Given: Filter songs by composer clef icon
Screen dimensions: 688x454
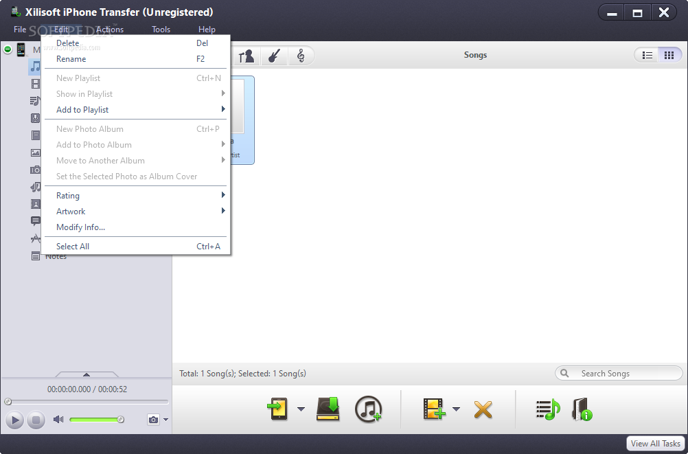Looking at the screenshot, I should (301, 56).
